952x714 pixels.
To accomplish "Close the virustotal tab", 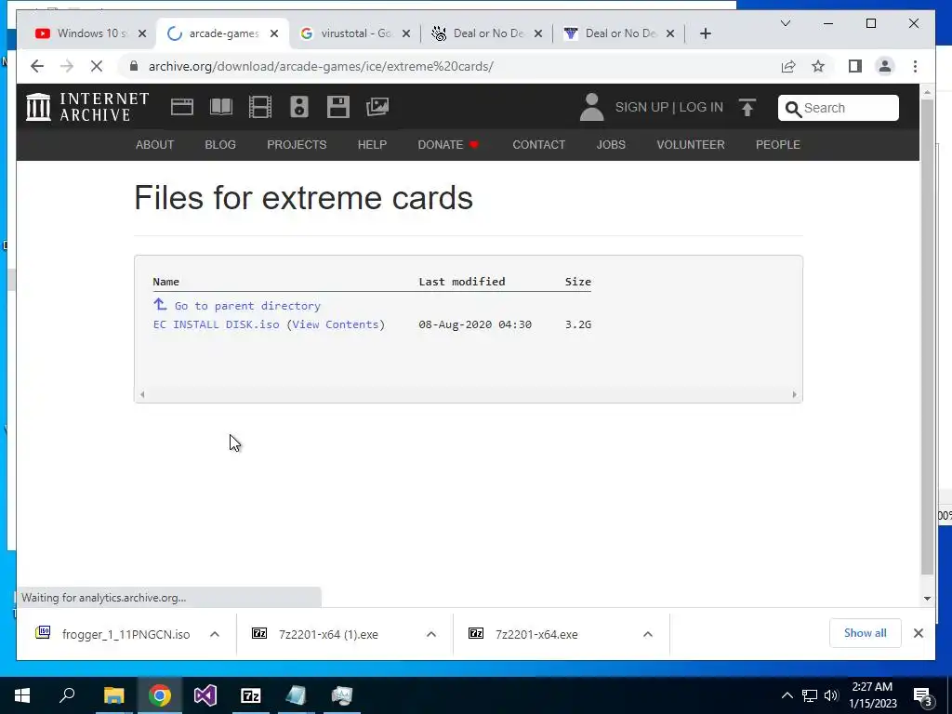I will [x=406, y=33].
